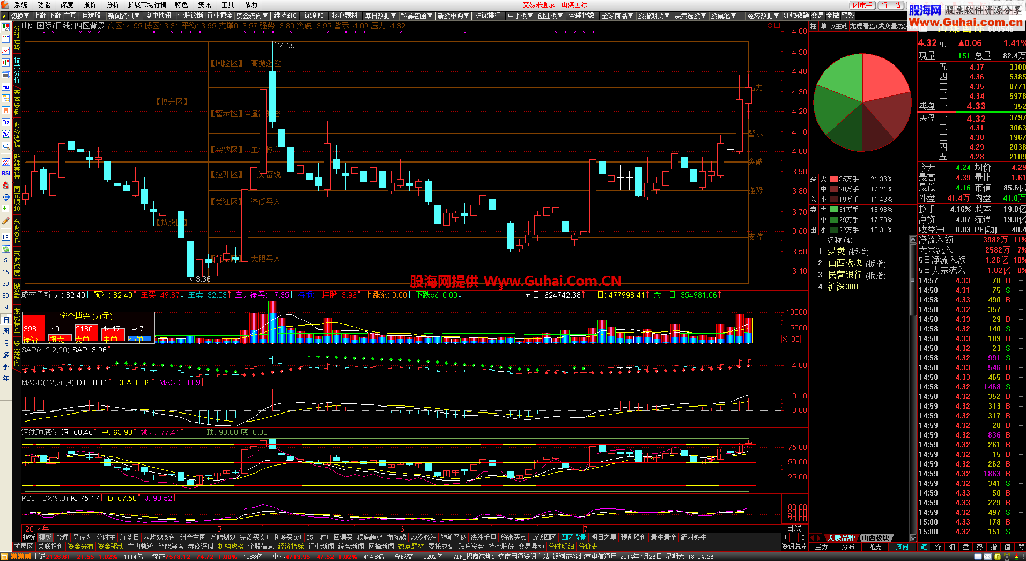The height and width of the screenshot is (561, 1026).
Task: Click the candlestick chart sidebar icon
Action: (x=6, y=63)
